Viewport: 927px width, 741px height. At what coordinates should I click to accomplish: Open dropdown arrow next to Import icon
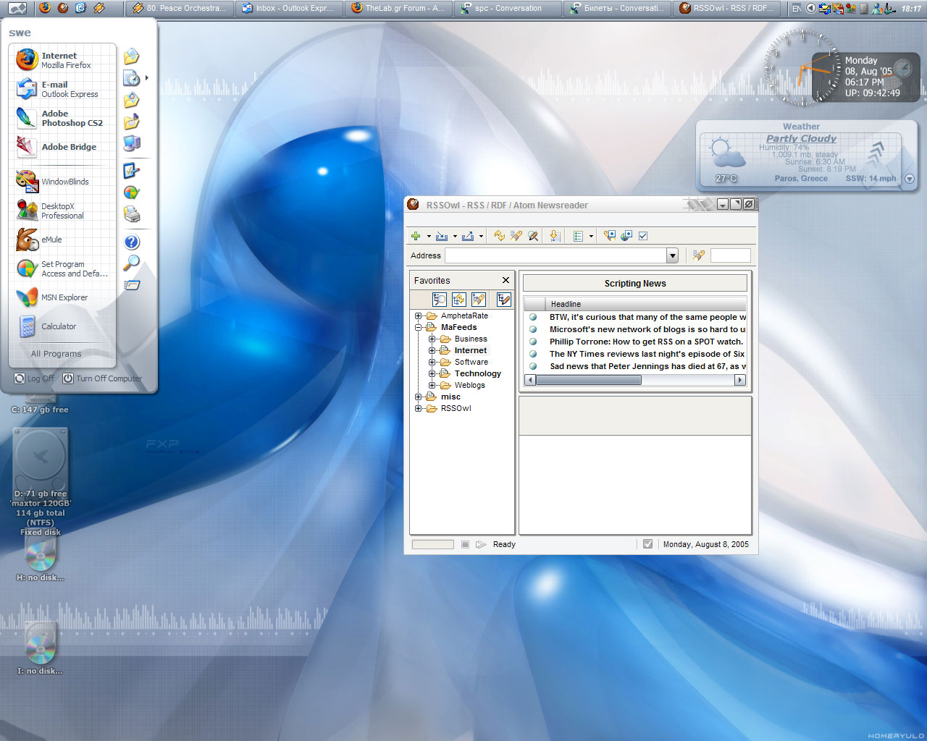click(455, 237)
